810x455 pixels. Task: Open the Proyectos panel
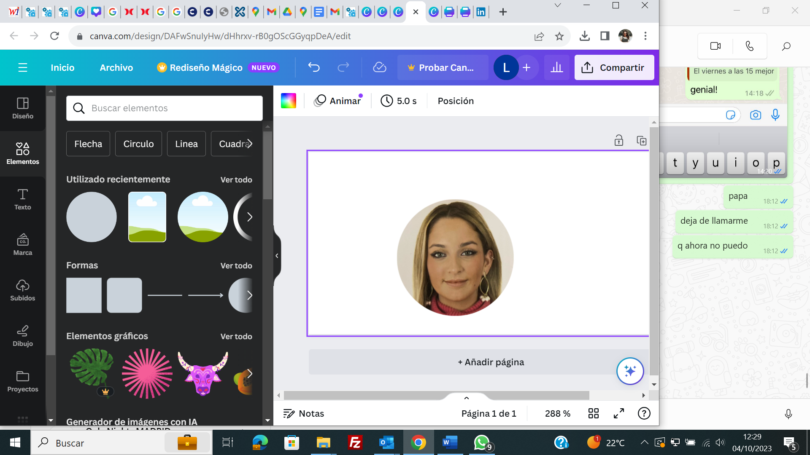tap(23, 381)
